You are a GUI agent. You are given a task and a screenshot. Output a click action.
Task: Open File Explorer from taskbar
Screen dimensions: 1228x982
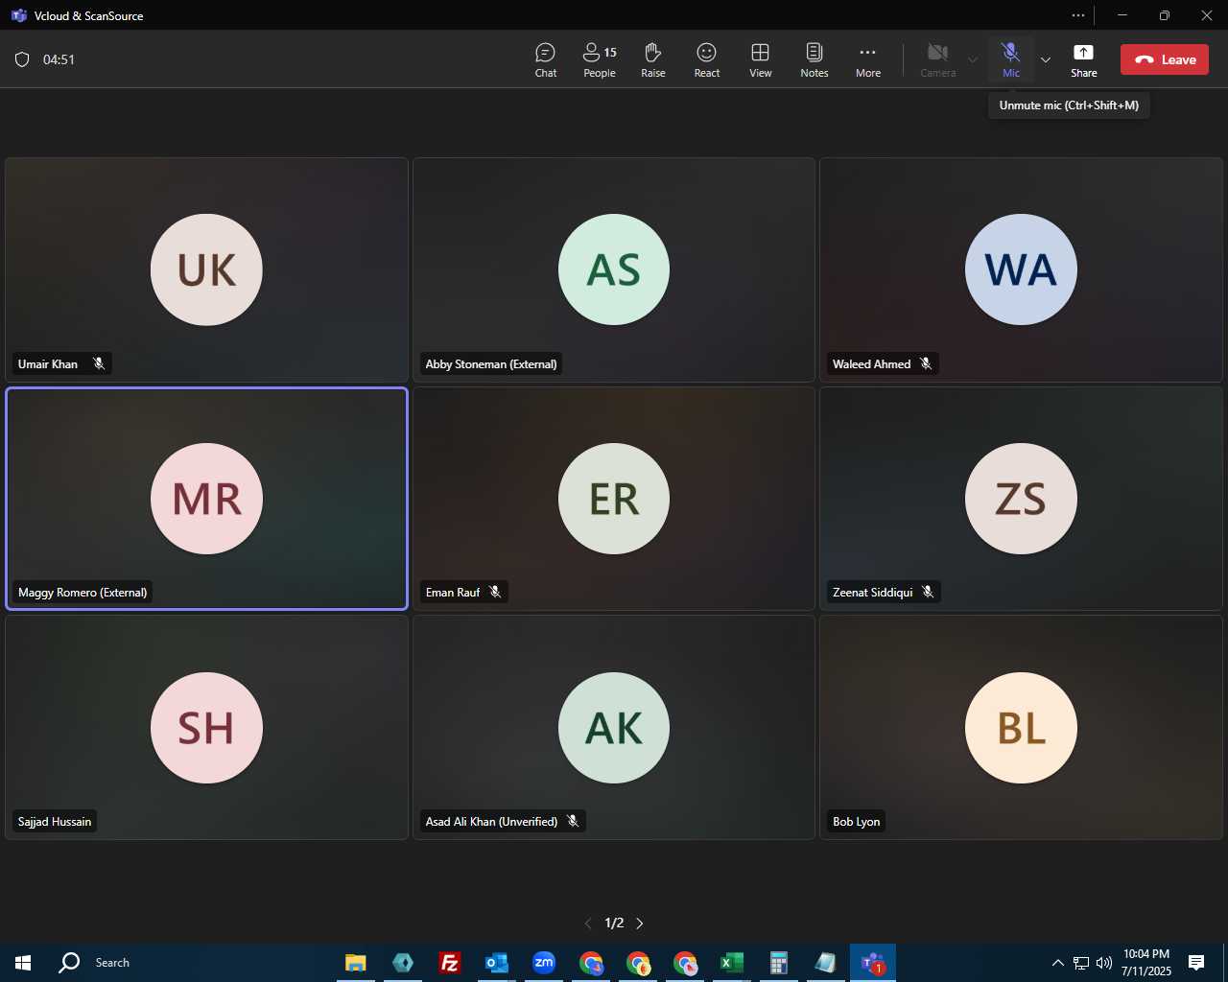click(356, 963)
